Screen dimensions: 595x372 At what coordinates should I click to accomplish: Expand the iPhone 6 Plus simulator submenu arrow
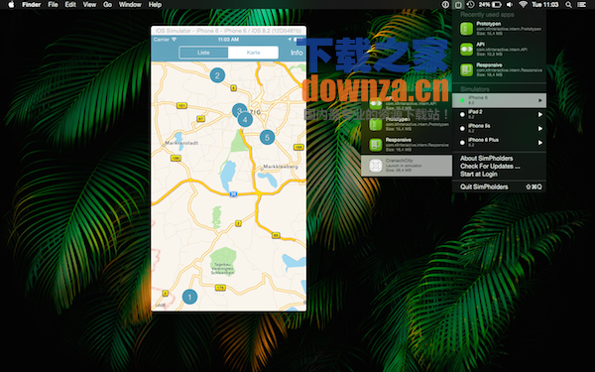(540, 142)
